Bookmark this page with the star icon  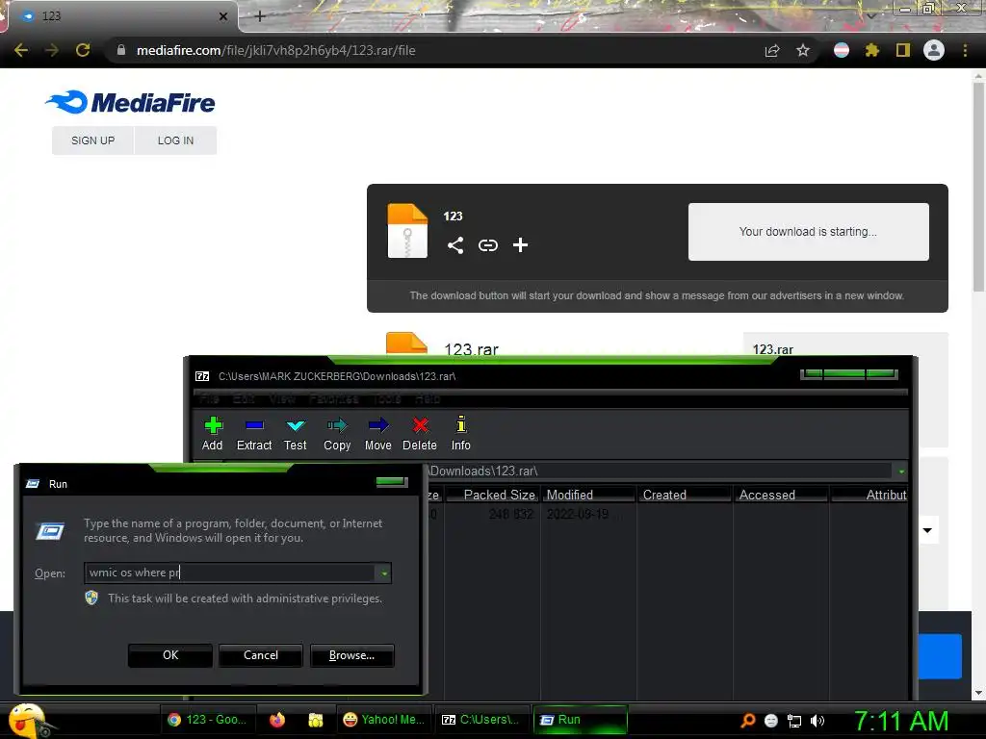[x=803, y=50]
